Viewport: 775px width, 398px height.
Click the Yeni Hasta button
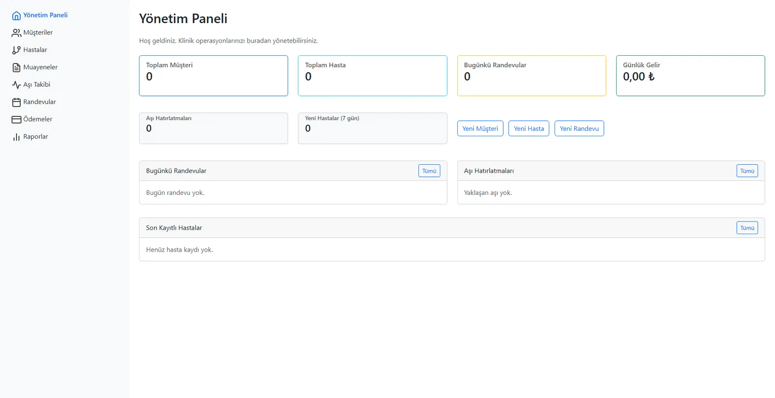coord(528,128)
